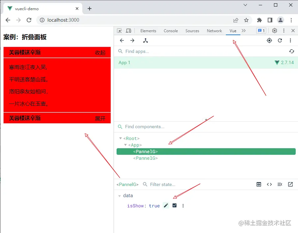298x233 pixels.
Task: Select the second PannelG component
Action: pyautogui.click(x=146, y=158)
